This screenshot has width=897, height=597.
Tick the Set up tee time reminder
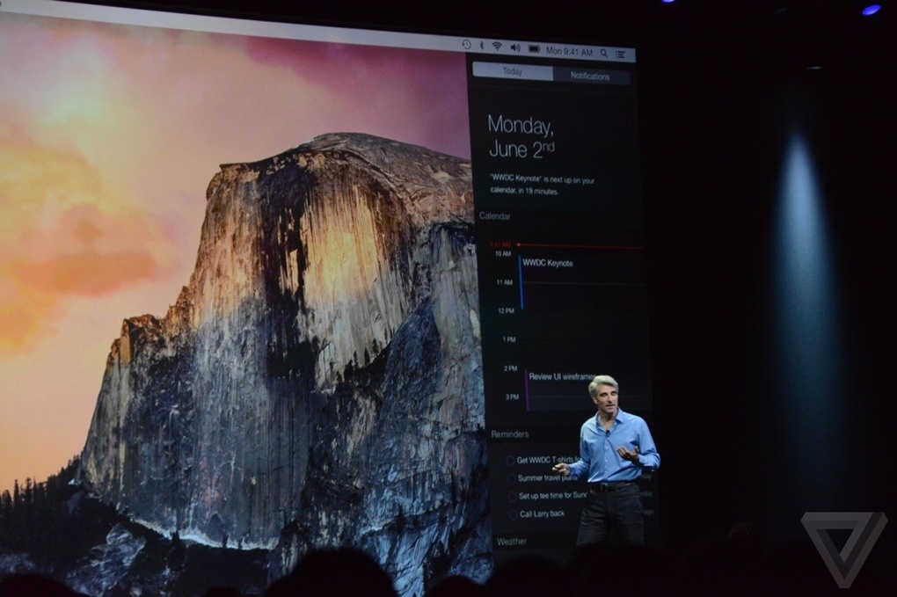coord(512,496)
